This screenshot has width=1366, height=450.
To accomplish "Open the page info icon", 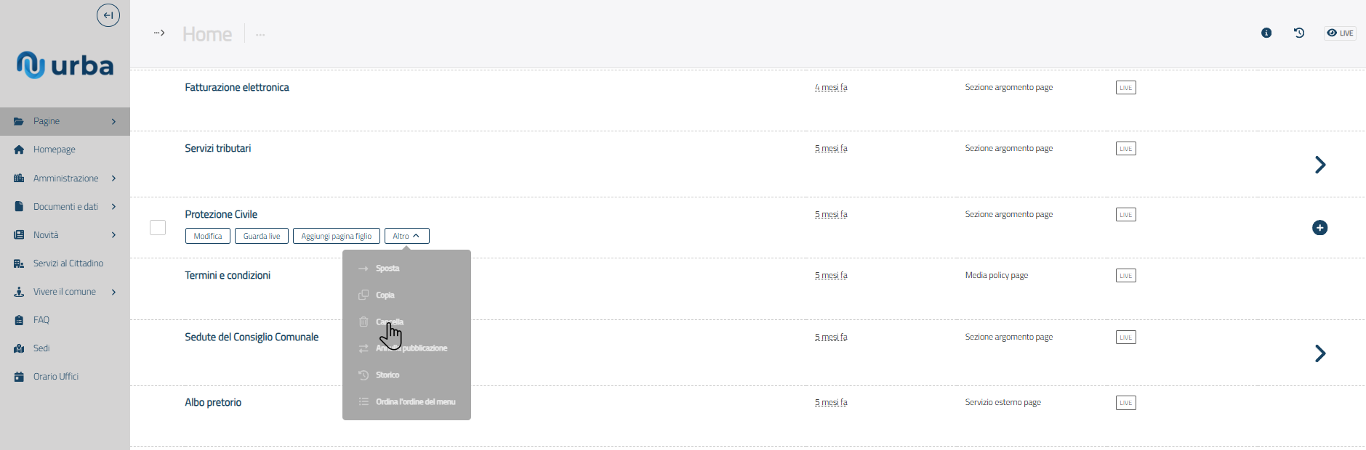I will tap(1266, 33).
